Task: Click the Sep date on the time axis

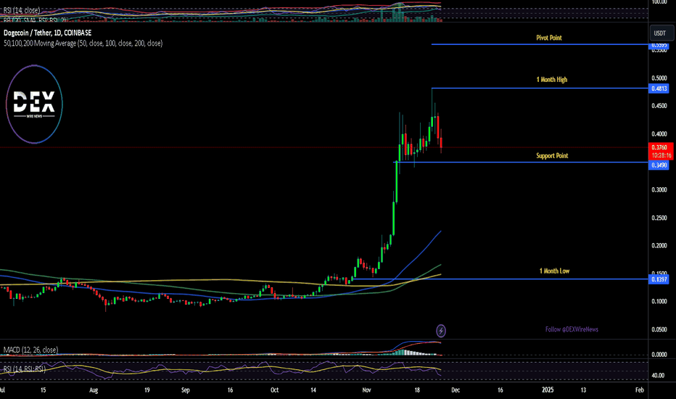Action: coord(186,390)
